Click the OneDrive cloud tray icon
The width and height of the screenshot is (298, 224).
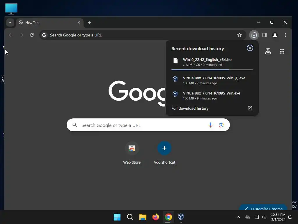click(247, 217)
